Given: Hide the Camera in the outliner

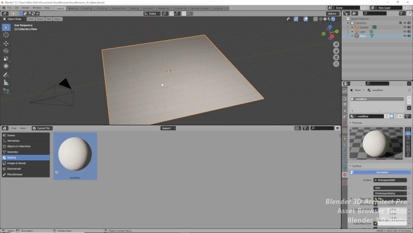Looking at the screenshot, I should coord(405,27).
